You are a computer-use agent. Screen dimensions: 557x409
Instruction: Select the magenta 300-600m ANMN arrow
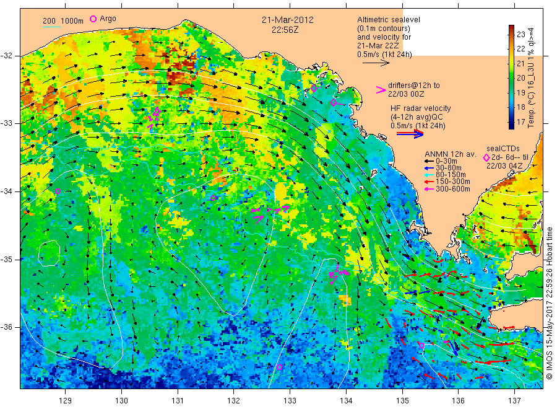pos(429,189)
